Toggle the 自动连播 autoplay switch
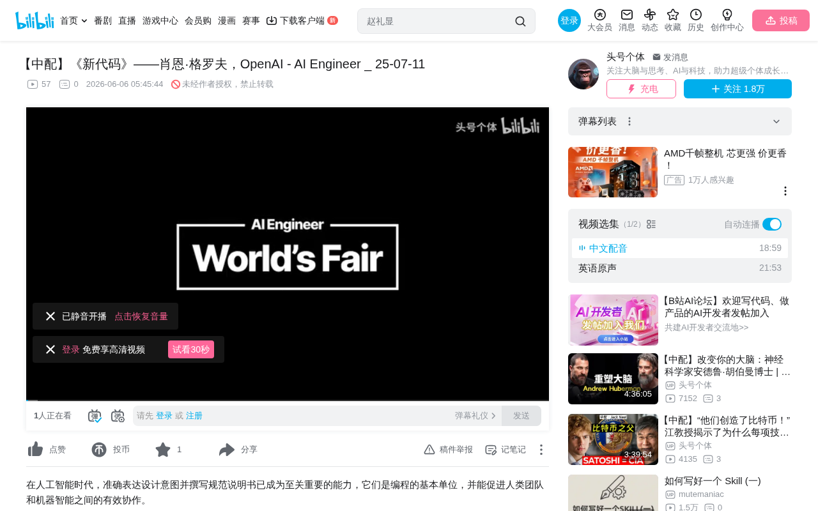Image resolution: width=818 pixels, height=511 pixels. (772, 224)
